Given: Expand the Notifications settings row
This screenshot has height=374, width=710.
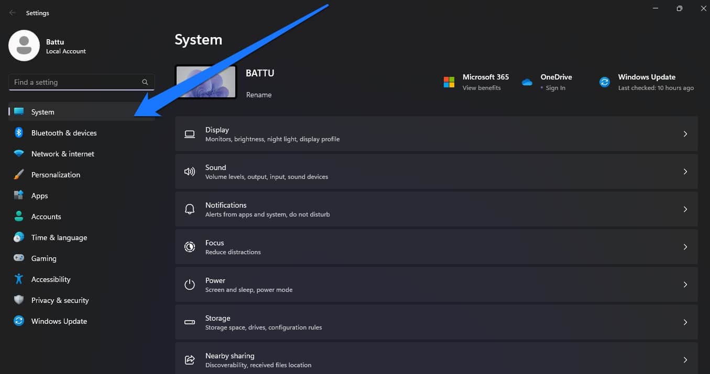Looking at the screenshot, I should point(685,209).
